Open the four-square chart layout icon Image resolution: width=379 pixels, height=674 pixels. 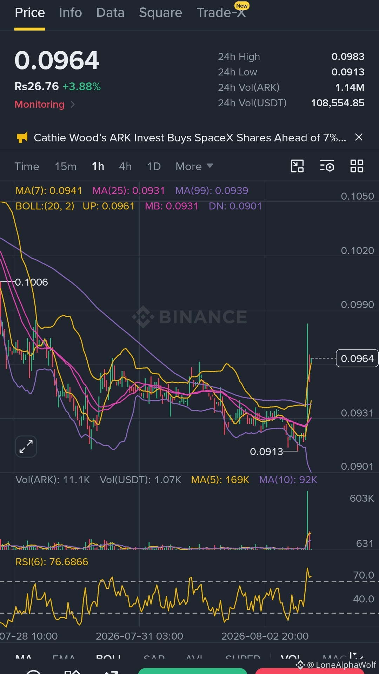(357, 166)
